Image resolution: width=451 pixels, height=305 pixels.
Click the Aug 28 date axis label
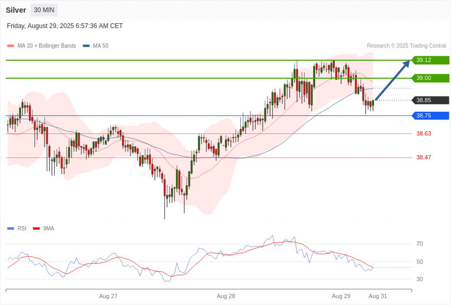pos(226,296)
